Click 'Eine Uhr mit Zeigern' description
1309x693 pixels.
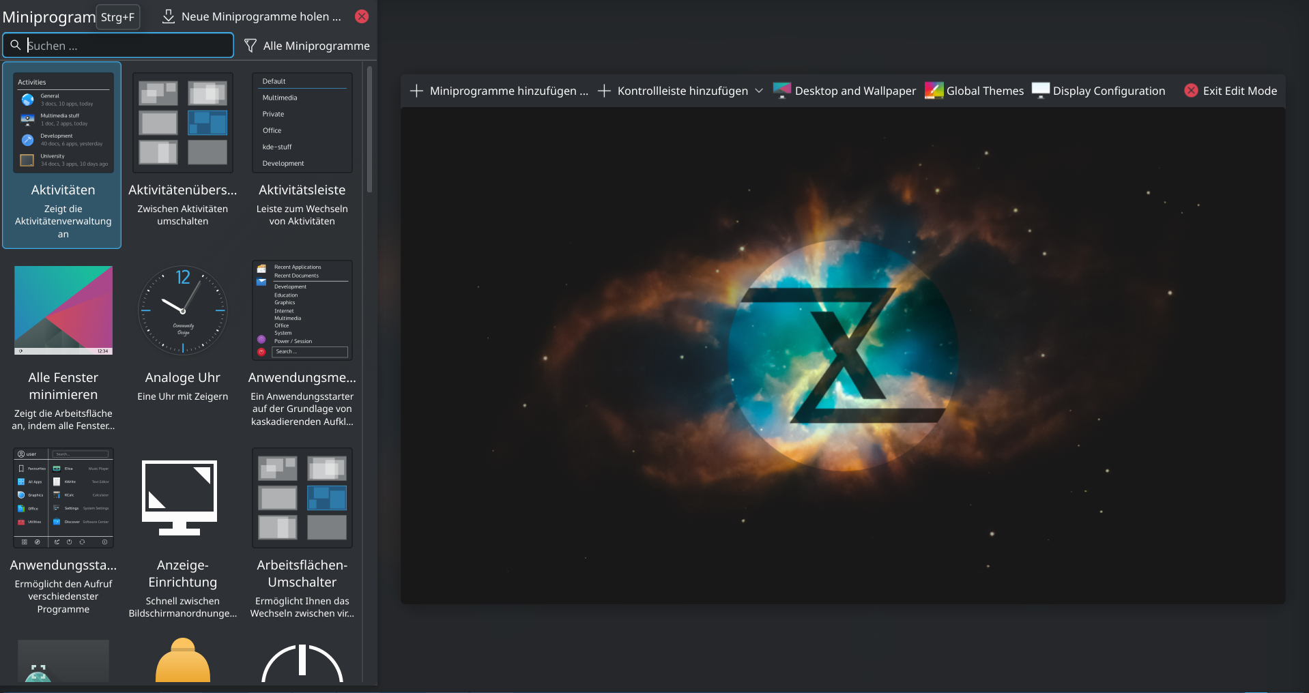click(x=183, y=396)
